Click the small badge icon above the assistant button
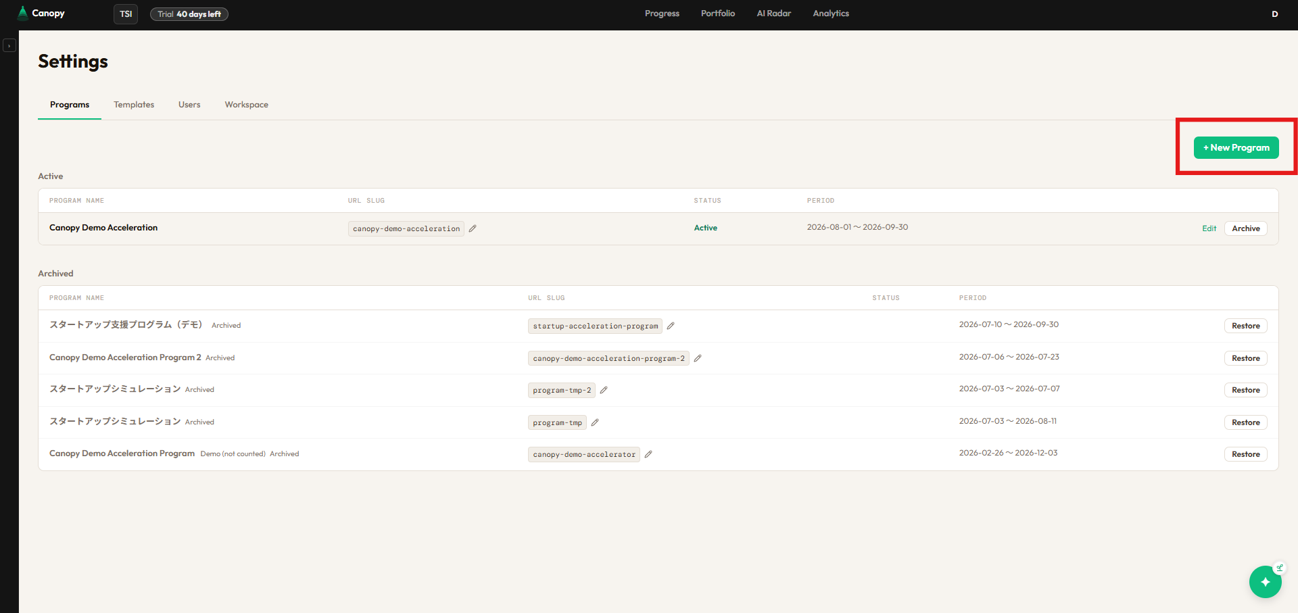 pos(1279,568)
